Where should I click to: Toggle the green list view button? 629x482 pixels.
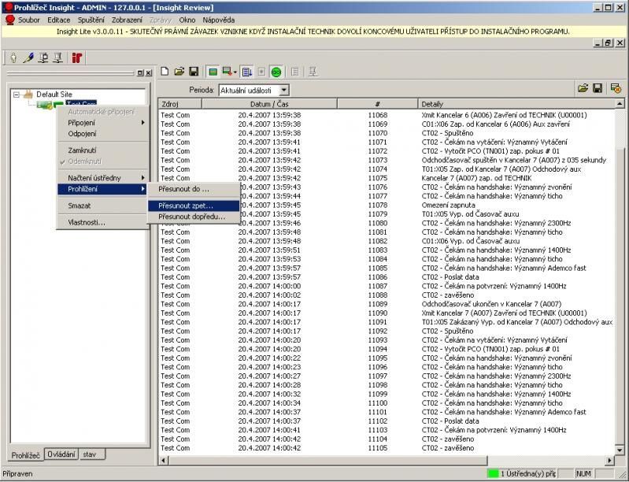(x=213, y=72)
